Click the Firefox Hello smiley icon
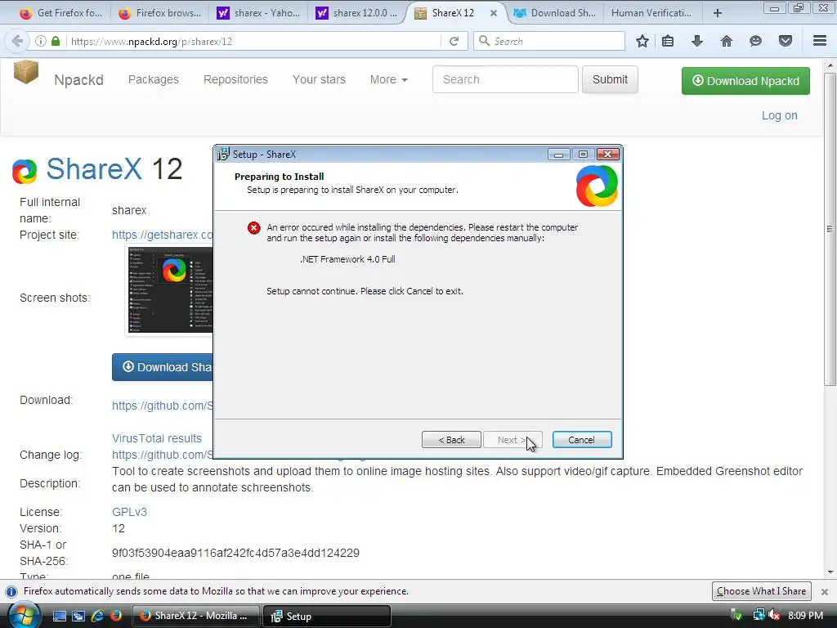837x628 pixels. pyautogui.click(x=755, y=41)
